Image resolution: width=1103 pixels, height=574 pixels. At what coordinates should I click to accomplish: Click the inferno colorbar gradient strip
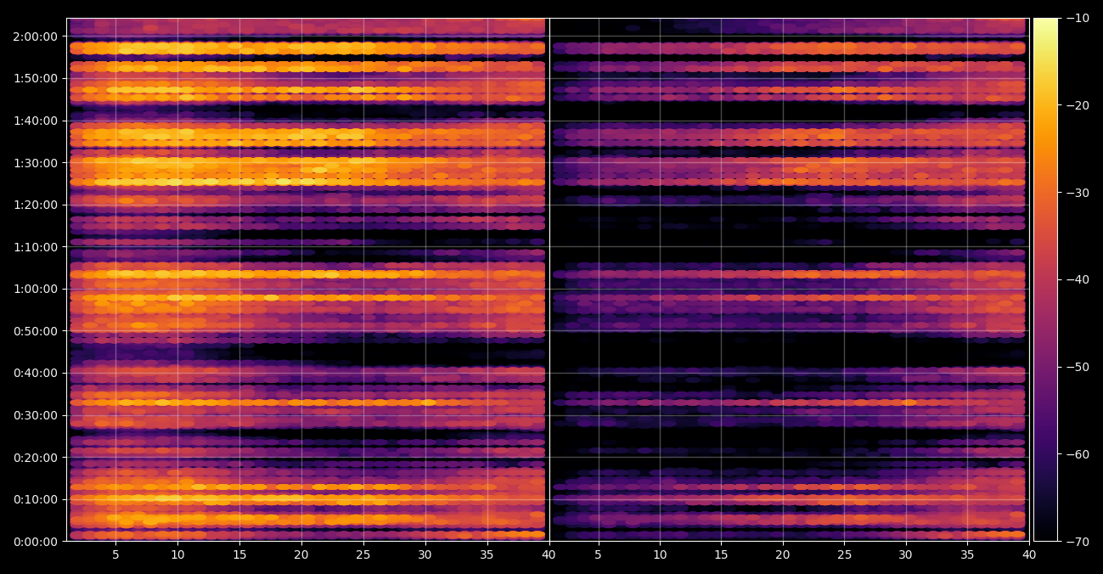coord(1045,279)
